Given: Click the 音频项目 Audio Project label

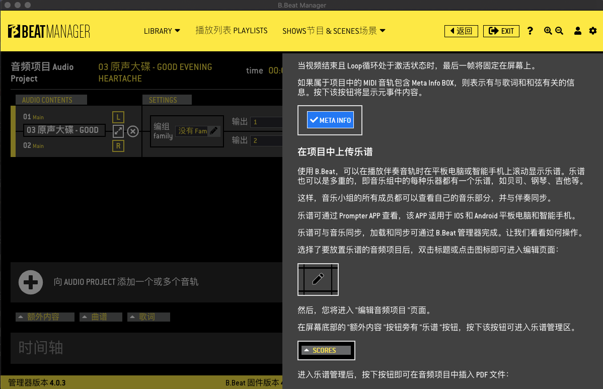Looking at the screenshot, I should click(42, 72).
